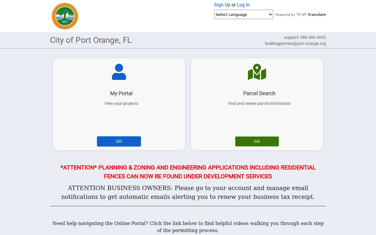376x235 pixels.
Task: Click the red ATTENTION planning and zoning notice
Action: (x=188, y=172)
